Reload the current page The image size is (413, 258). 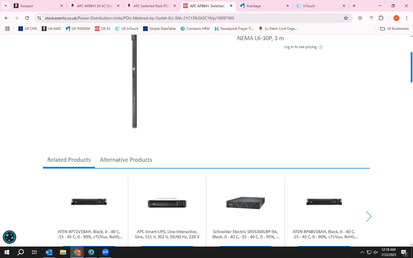click(27, 18)
